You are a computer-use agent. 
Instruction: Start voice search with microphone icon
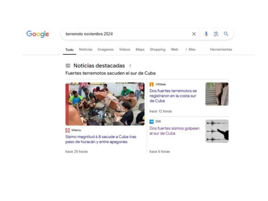[x=206, y=34]
